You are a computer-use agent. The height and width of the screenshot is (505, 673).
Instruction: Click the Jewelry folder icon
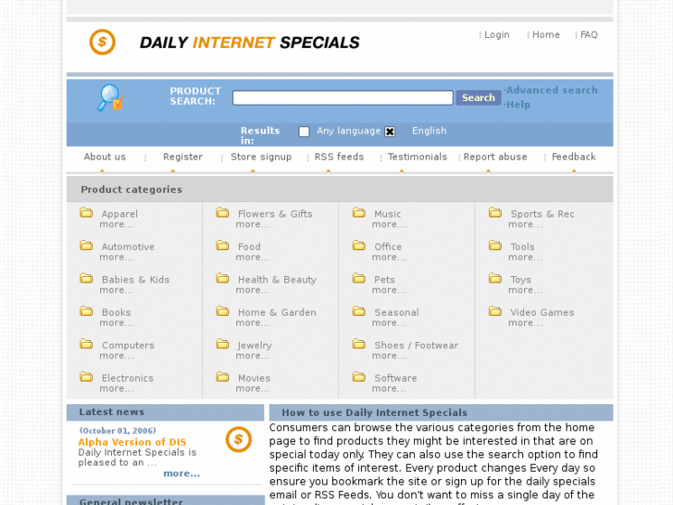click(x=222, y=344)
